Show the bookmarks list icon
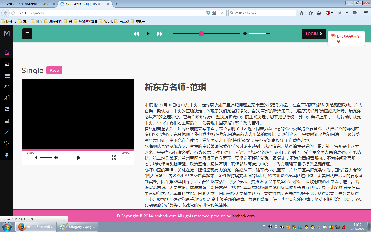The image size is (371, 232). (x=319, y=13)
